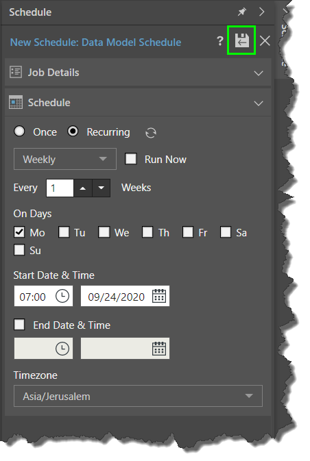The height and width of the screenshot is (461, 310).
Task: Pin the Schedule panel
Action: [241, 12]
